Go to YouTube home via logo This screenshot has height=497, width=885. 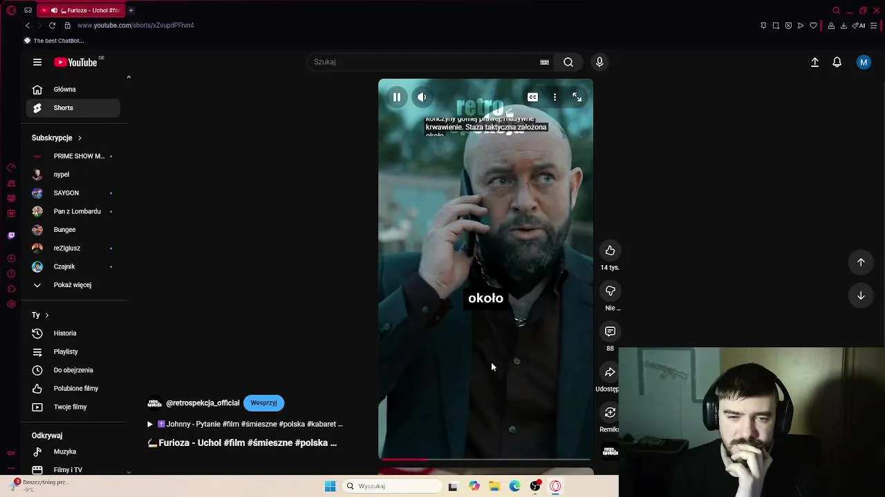click(x=75, y=62)
